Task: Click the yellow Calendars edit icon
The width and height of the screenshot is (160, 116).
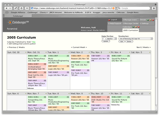Action: click(x=136, y=27)
